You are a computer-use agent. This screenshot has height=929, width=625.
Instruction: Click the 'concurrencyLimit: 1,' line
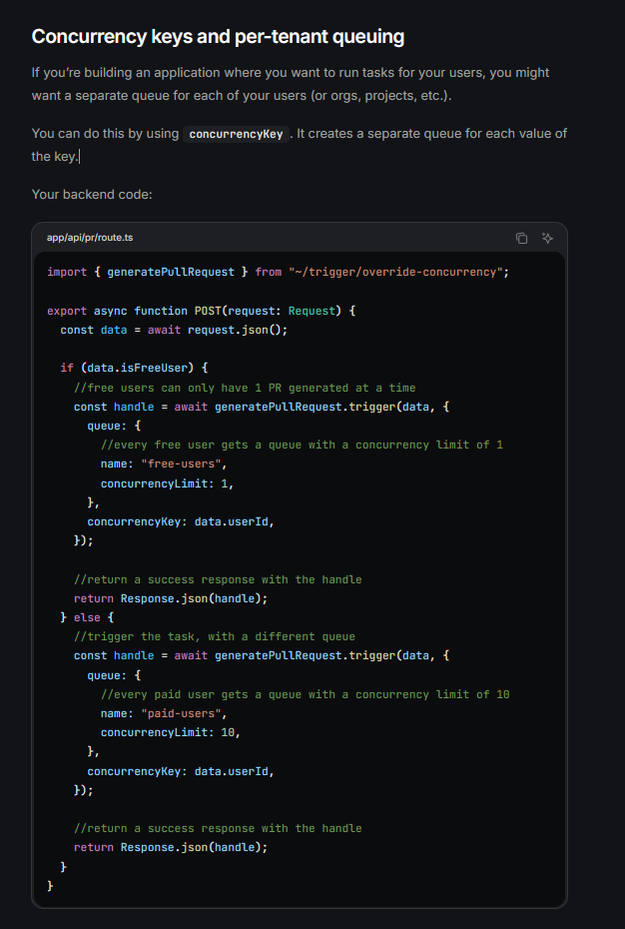coord(167,484)
